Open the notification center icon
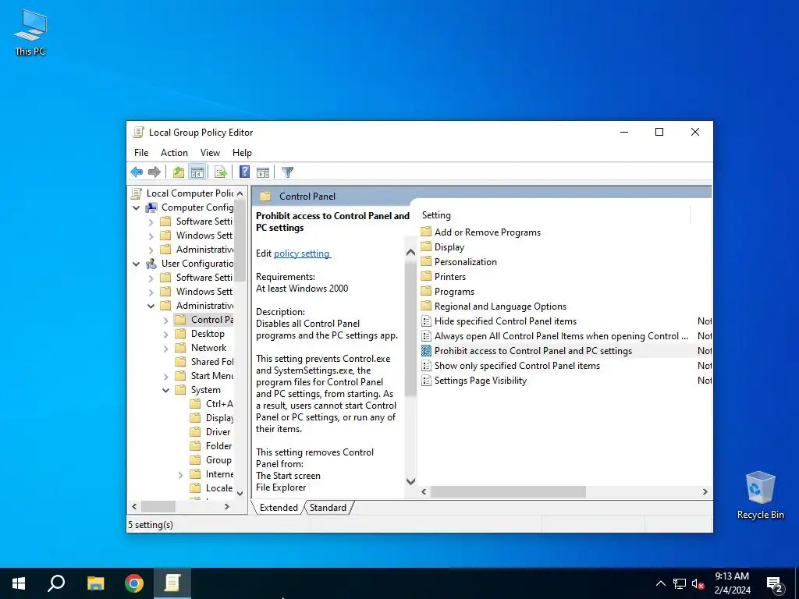 point(775,584)
